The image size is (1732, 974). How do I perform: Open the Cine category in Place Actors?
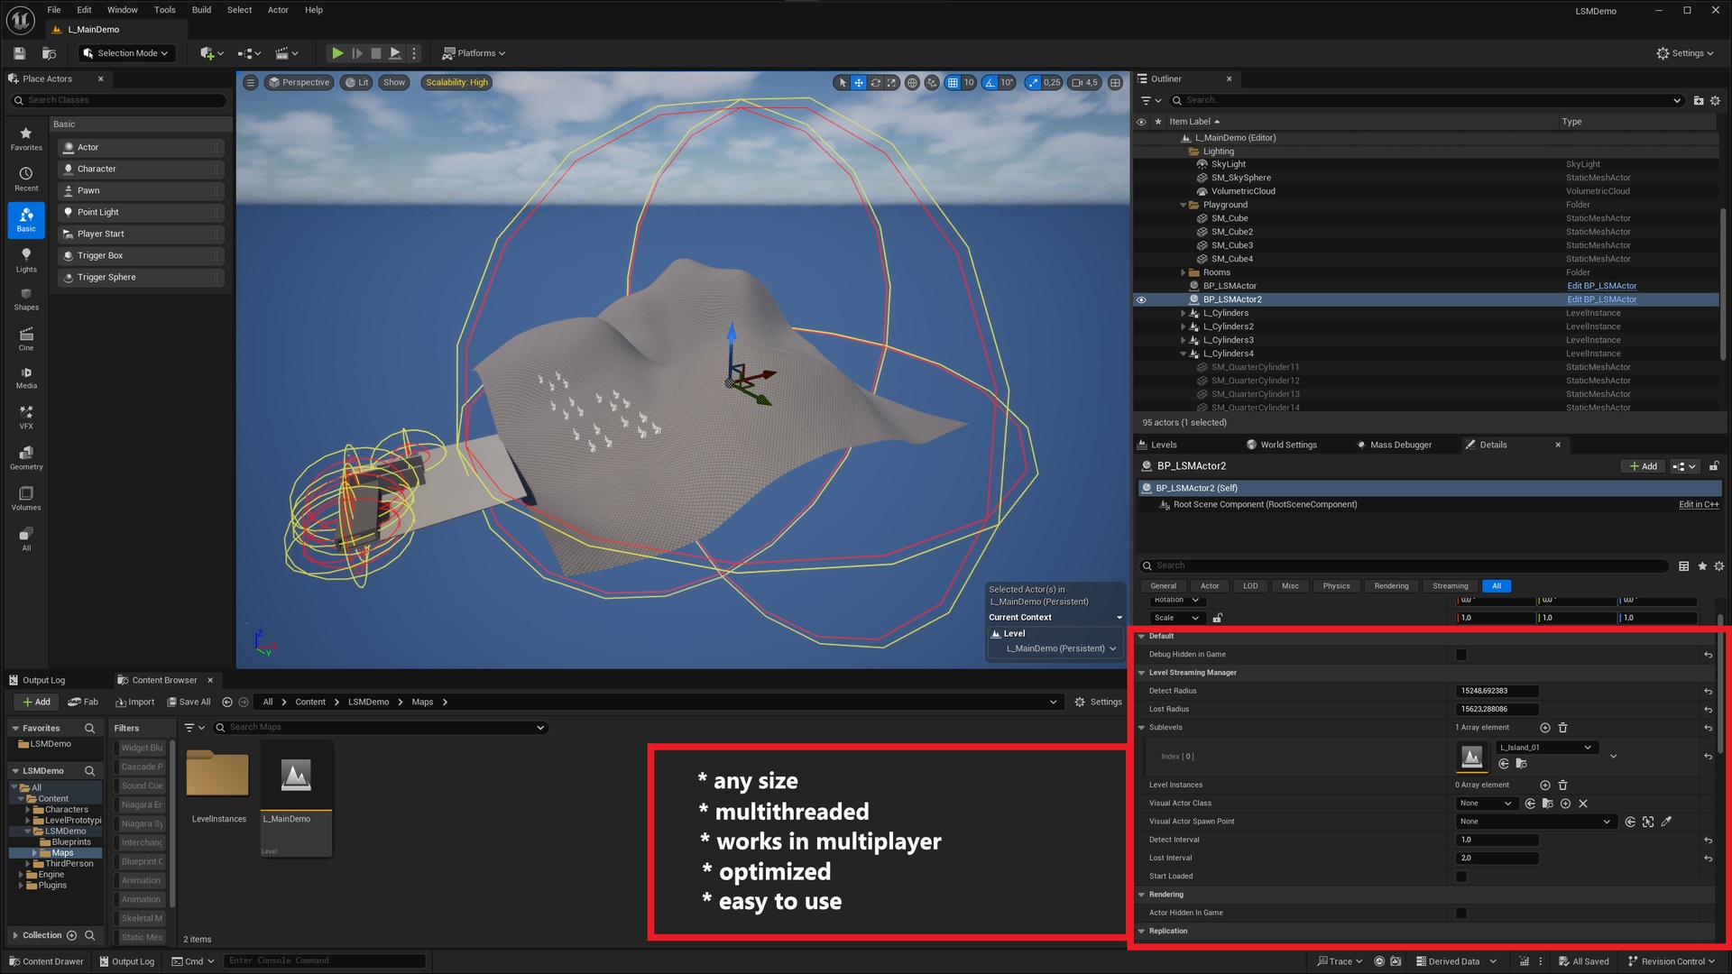click(26, 340)
